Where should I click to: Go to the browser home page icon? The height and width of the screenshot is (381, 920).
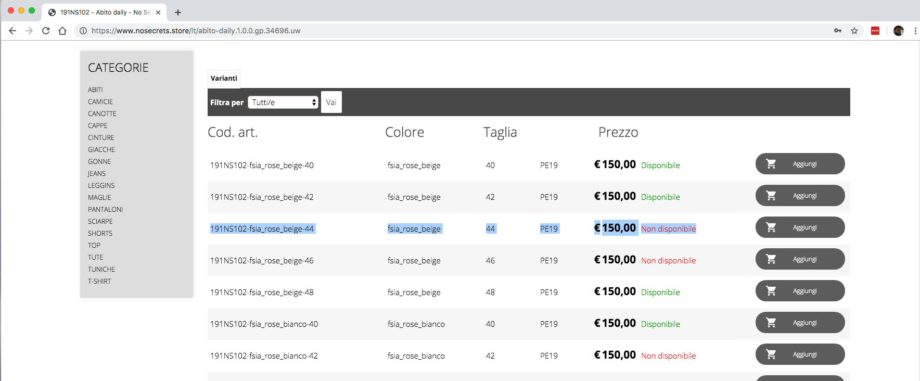click(62, 31)
